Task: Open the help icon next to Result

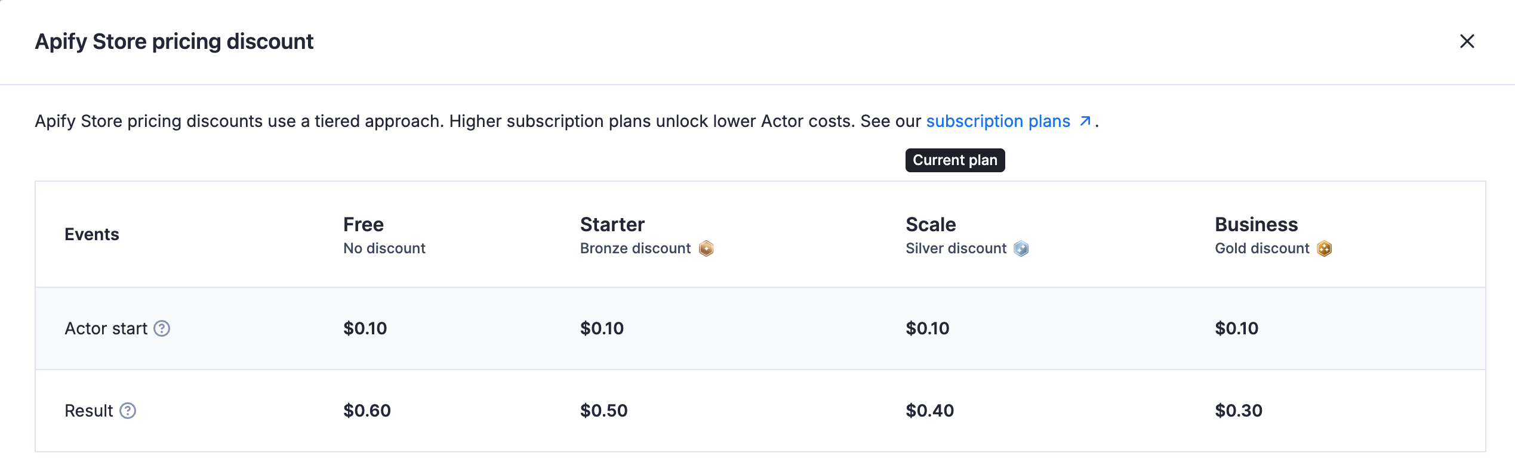Action: tap(128, 411)
